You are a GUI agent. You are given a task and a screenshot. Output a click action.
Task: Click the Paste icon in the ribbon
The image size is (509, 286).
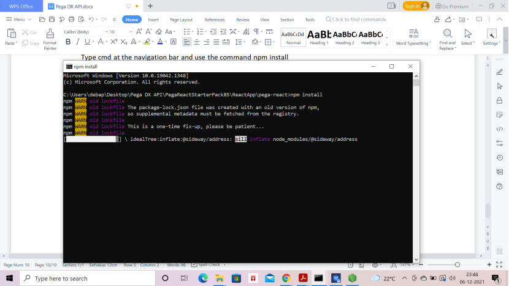coord(12,34)
